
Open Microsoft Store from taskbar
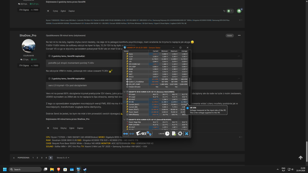(x=65, y=170)
